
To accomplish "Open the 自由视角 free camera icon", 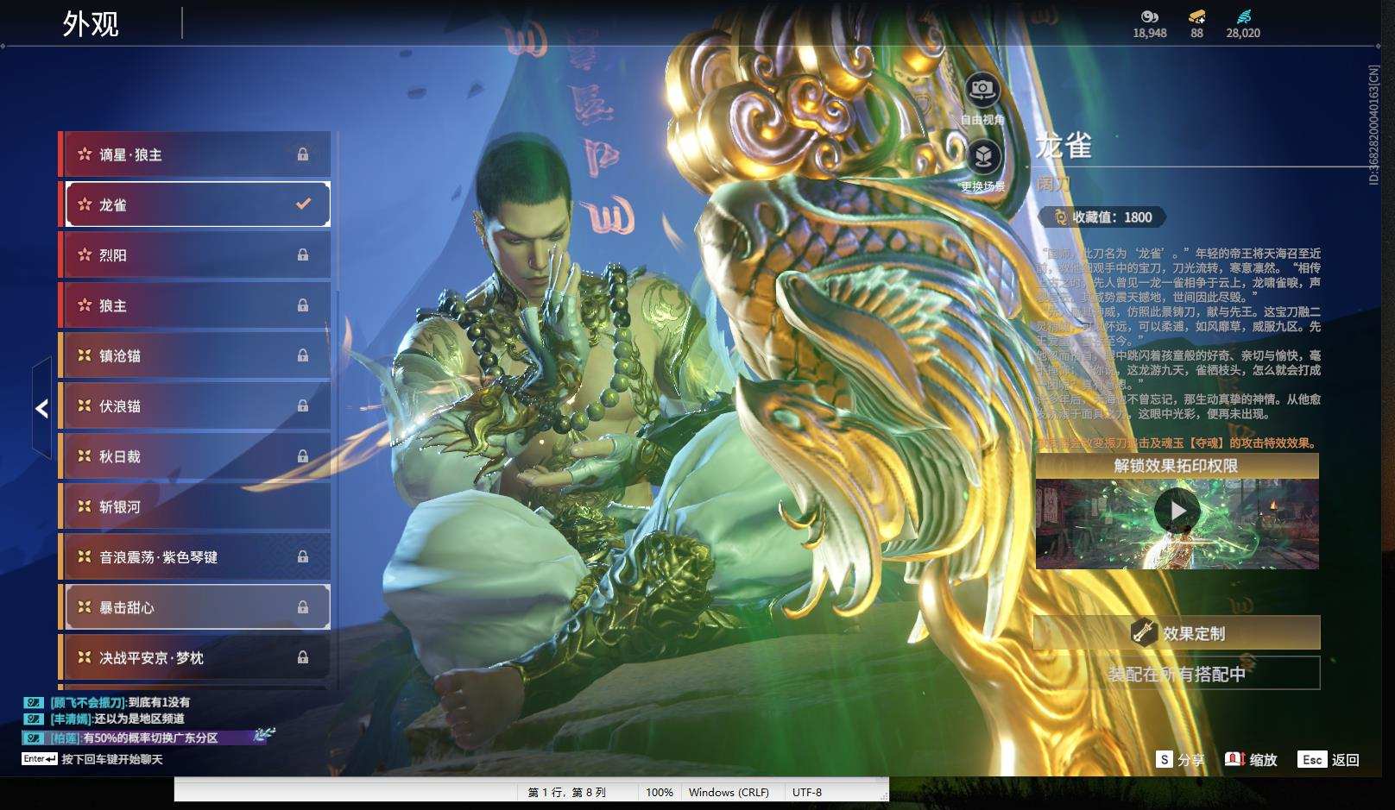I will tap(982, 89).
